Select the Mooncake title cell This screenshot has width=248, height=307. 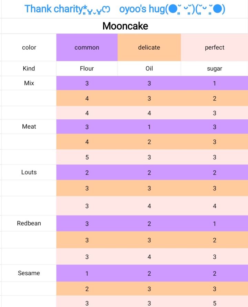125,26
